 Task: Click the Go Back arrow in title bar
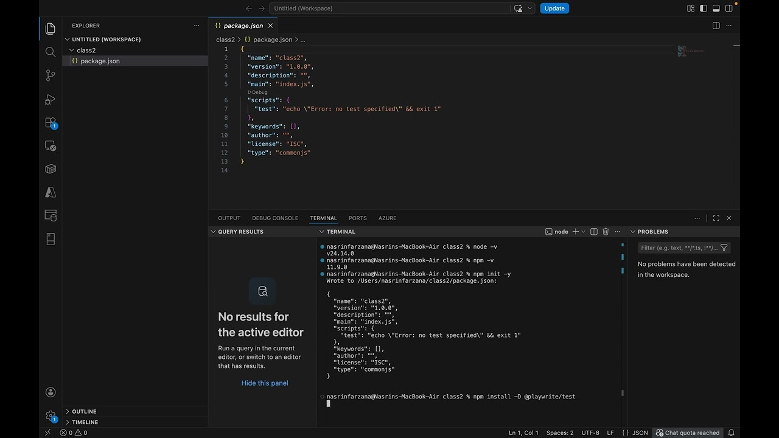coord(248,9)
